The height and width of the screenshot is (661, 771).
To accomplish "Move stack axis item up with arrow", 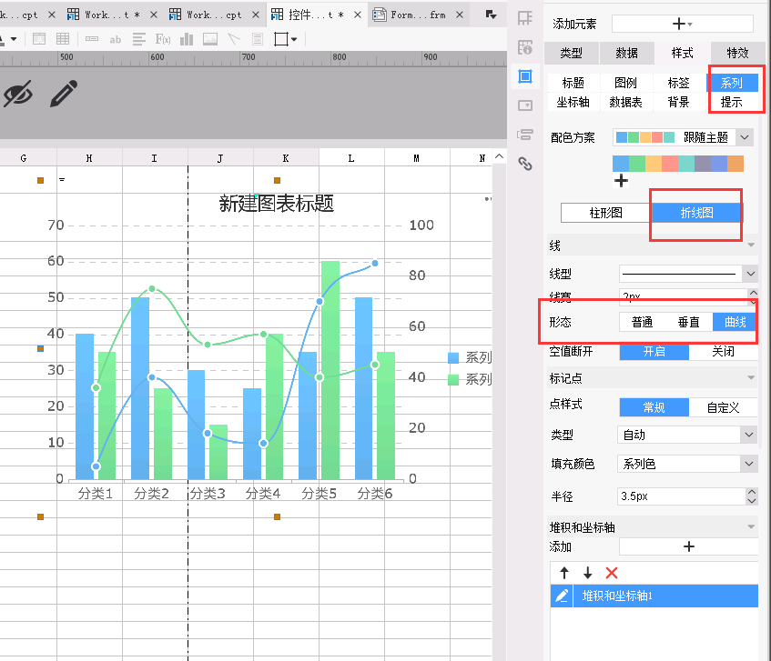I will tap(564, 573).
